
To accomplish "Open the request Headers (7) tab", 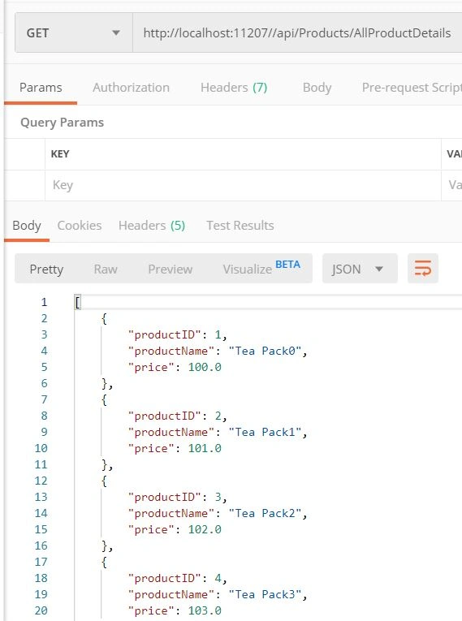I will click(x=234, y=88).
